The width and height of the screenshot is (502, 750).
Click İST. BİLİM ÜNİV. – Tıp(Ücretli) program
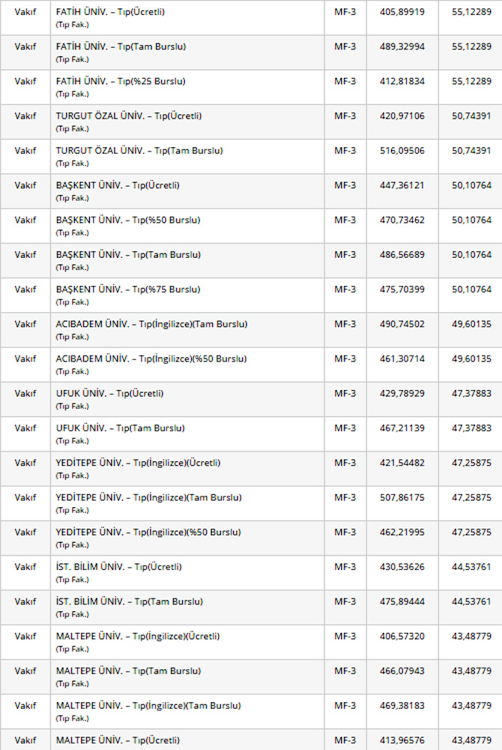118,566
